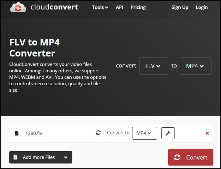Click the refresh arrows icon next to Convert to

[98, 133]
